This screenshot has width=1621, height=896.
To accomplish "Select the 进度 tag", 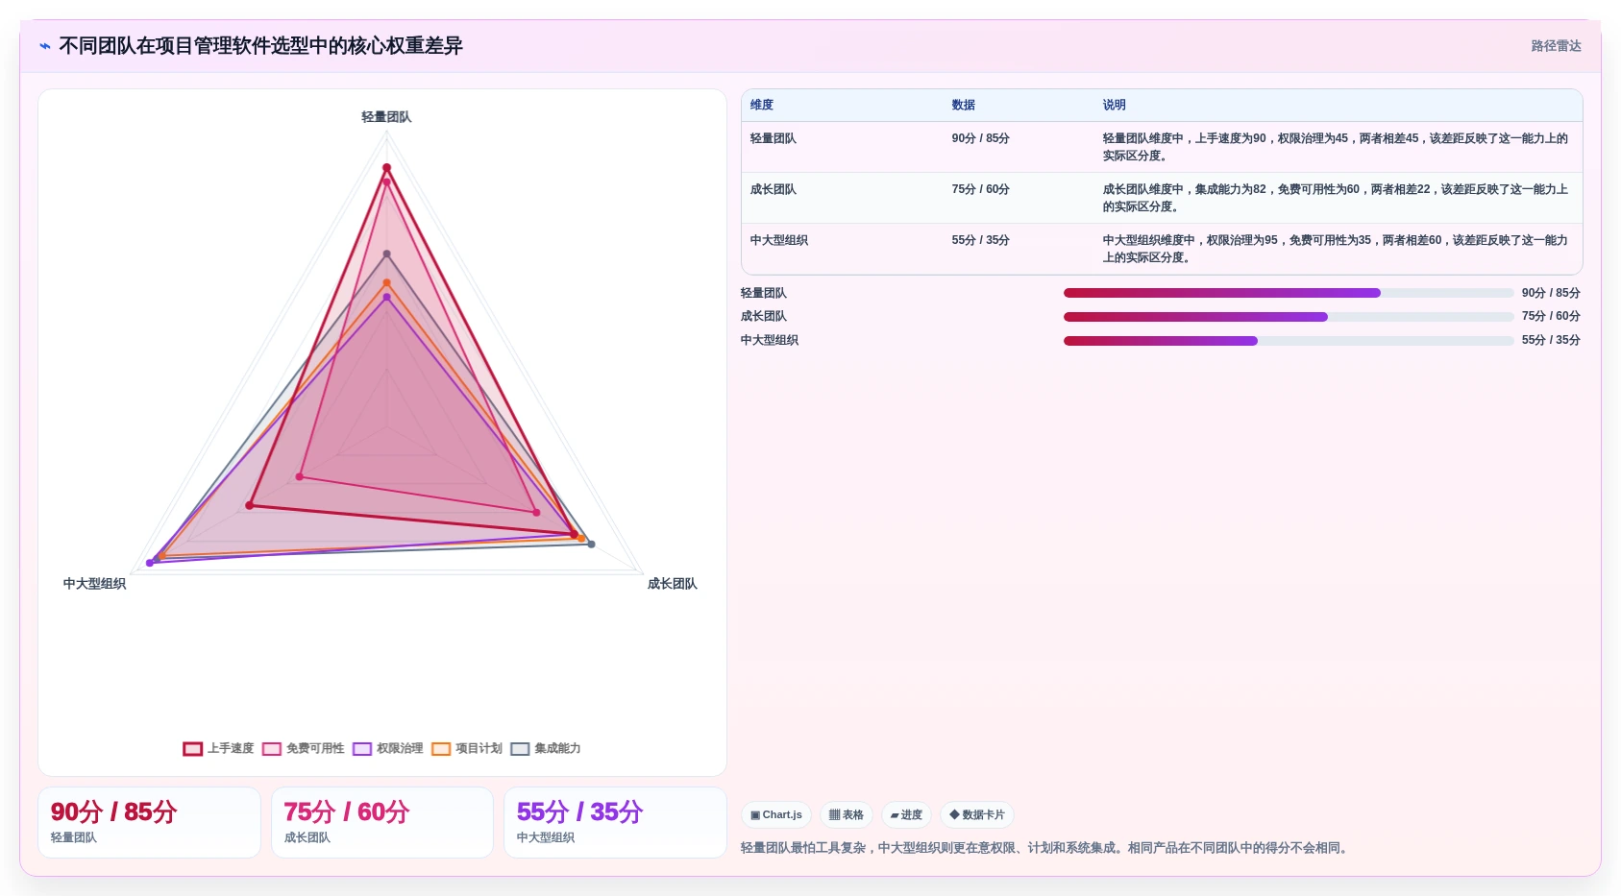I will point(906,814).
